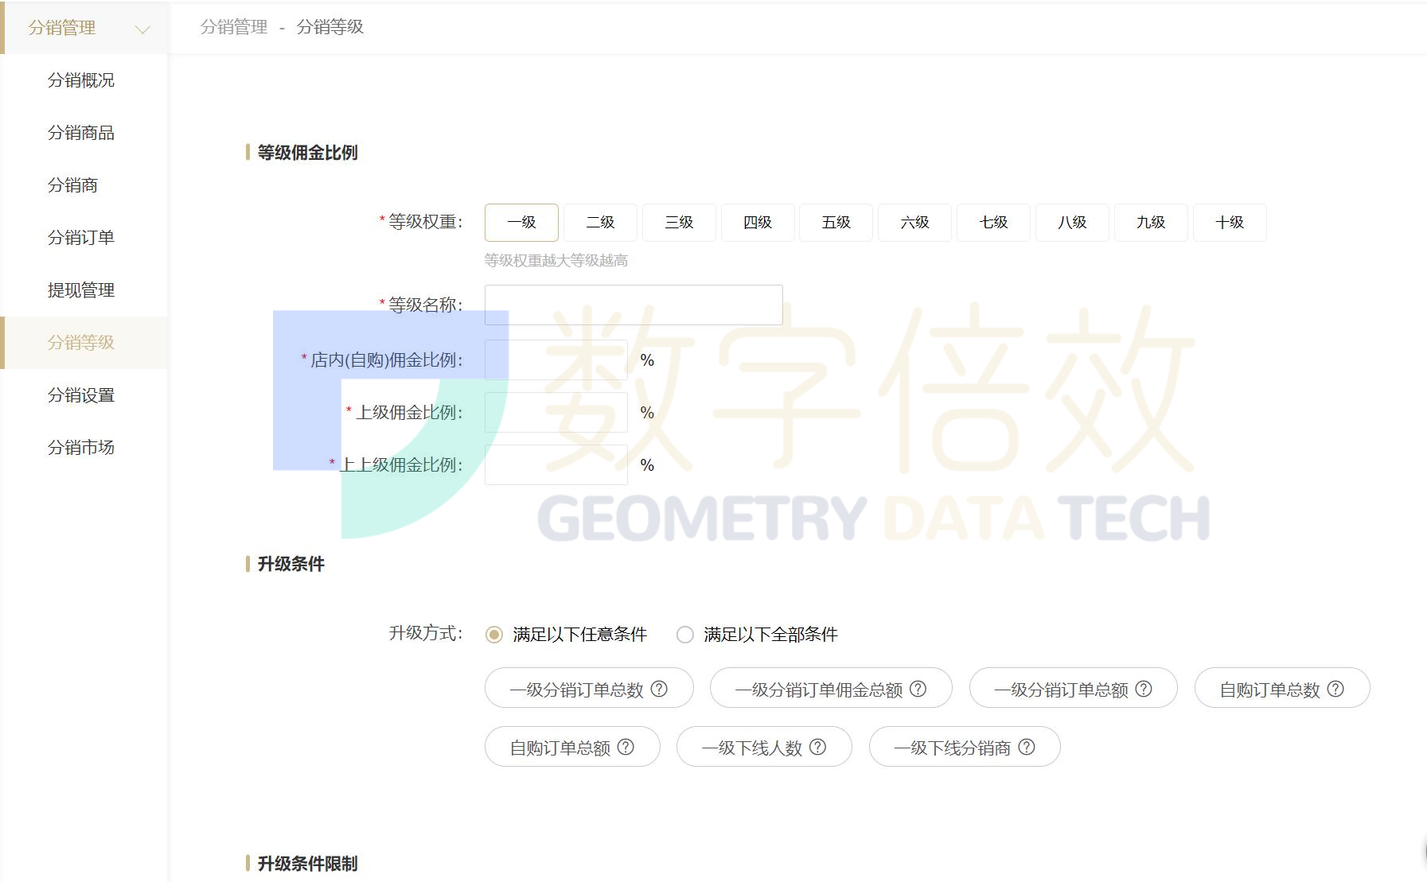Select the 三级 level weight button
This screenshot has width=1427, height=882.
(x=679, y=223)
